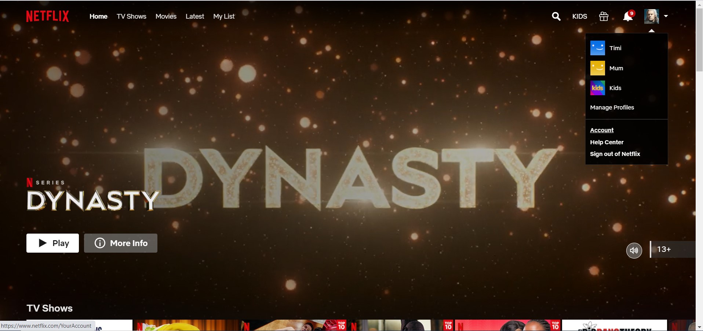The height and width of the screenshot is (331, 703).
Task: Open the Latest tab
Action: (195, 16)
